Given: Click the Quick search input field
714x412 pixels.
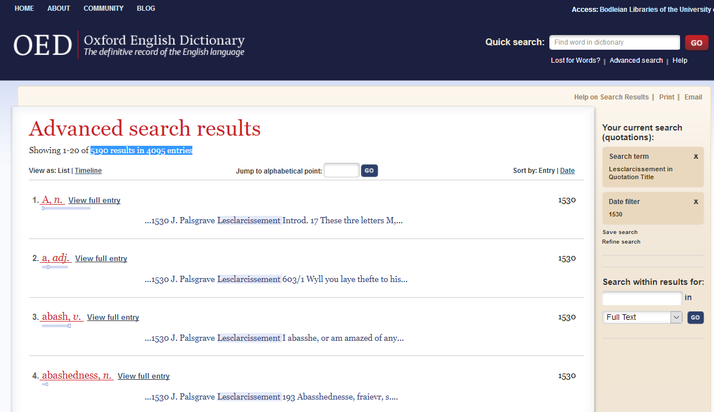Looking at the screenshot, I should [x=614, y=42].
